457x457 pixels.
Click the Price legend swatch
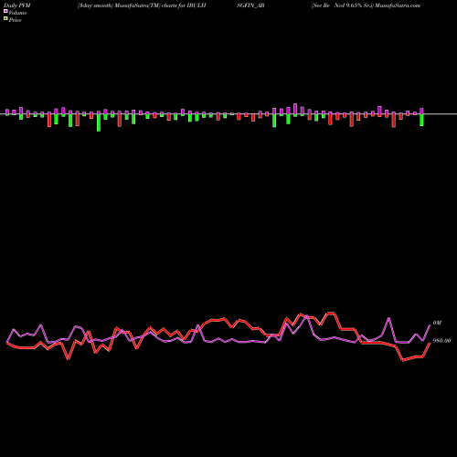pyautogui.click(x=5, y=19)
